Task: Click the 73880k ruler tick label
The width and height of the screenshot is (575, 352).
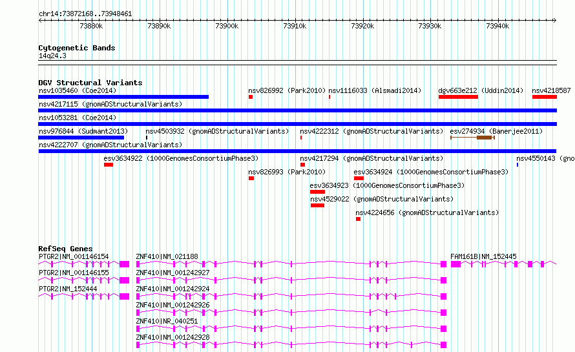Action: pyautogui.click(x=91, y=26)
